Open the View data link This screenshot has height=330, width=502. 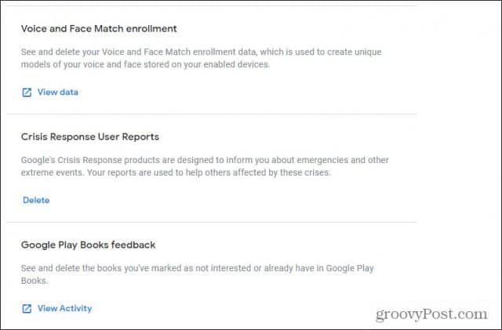(57, 92)
